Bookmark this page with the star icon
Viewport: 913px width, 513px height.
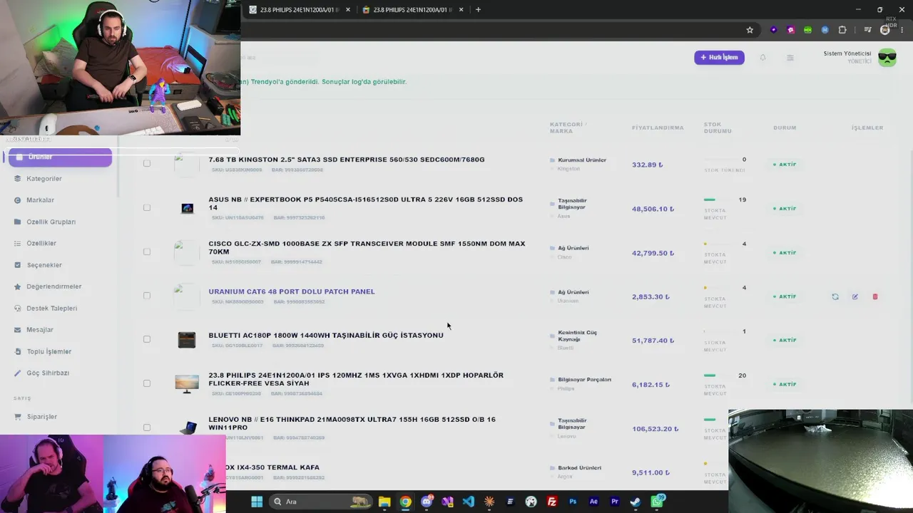pos(750,30)
